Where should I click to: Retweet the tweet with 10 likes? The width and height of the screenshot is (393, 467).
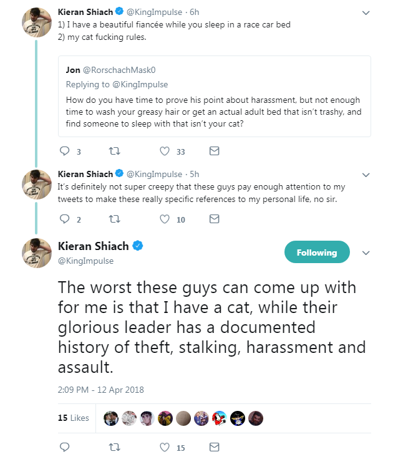pos(114,219)
